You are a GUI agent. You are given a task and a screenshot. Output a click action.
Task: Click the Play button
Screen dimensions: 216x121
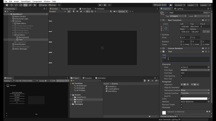tap(100, 5)
